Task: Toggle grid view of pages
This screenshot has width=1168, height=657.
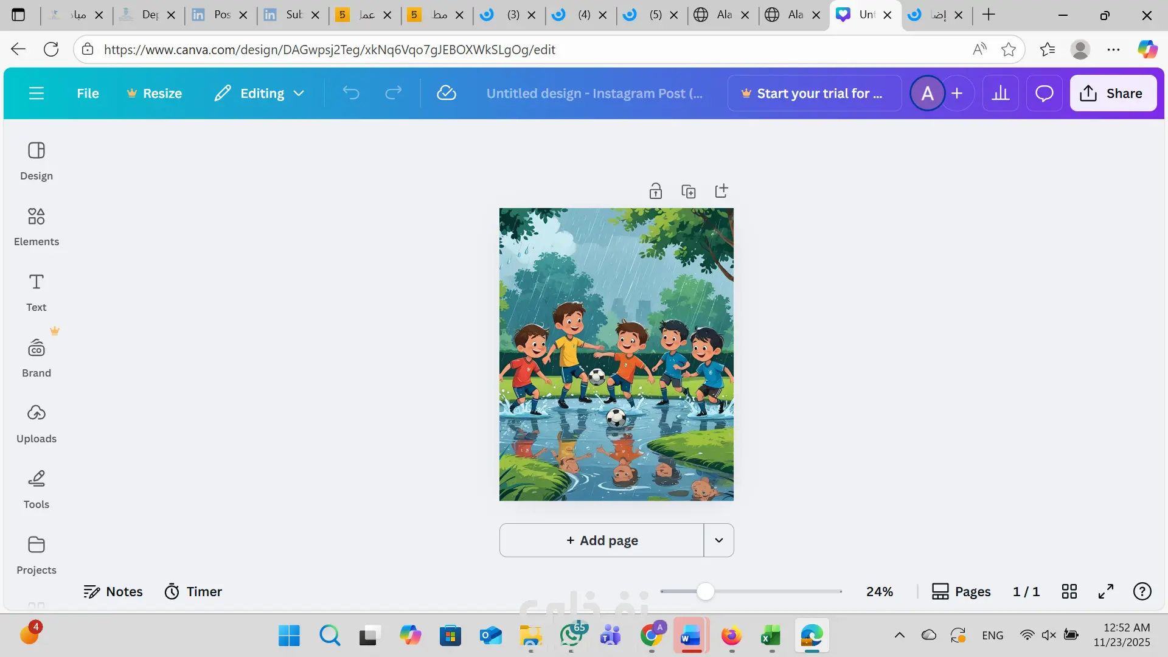Action: [x=1069, y=591]
